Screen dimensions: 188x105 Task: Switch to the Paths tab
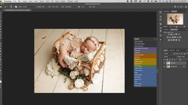pyautogui.click(x=178, y=50)
